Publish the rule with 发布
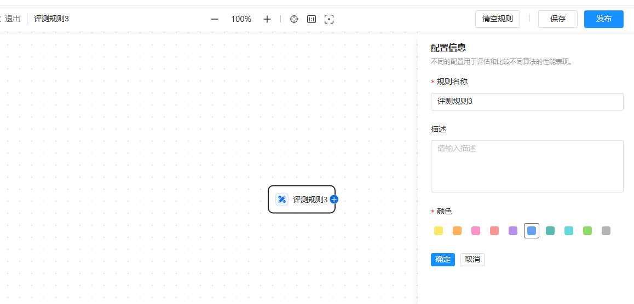The width and height of the screenshot is (634, 304). [x=603, y=19]
